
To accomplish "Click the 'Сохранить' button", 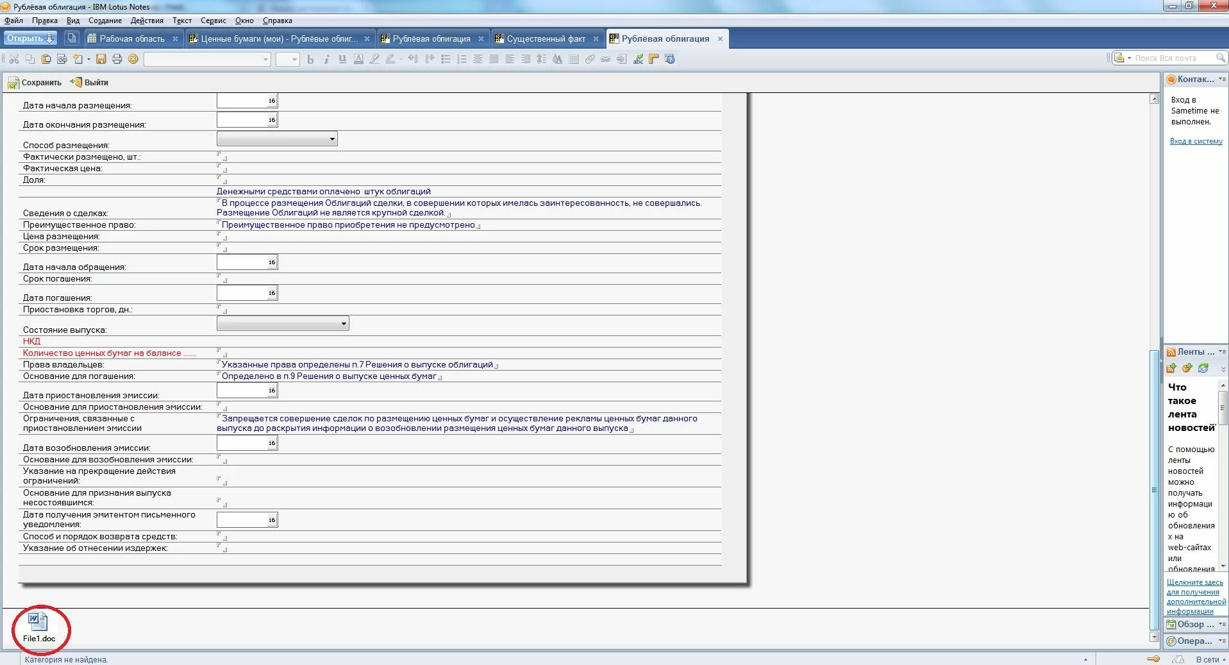I will coord(35,83).
